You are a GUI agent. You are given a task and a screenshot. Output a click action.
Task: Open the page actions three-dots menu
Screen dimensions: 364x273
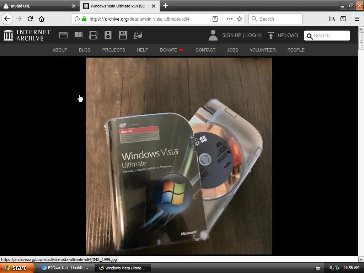[x=229, y=19]
